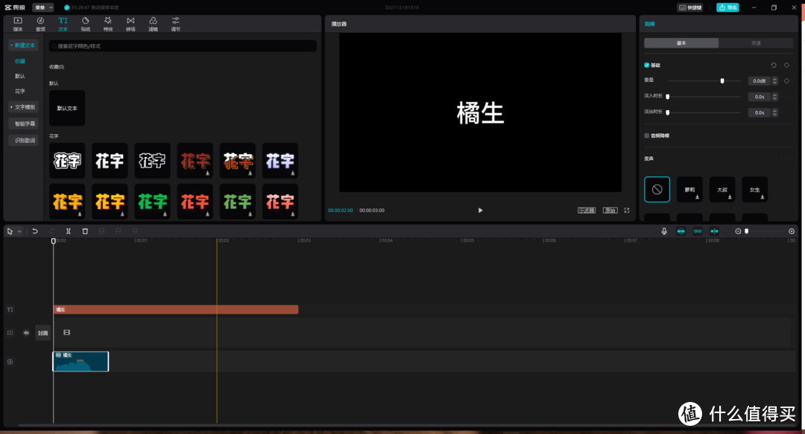Viewport: 805px width, 434px height.
Task: Click the undo arrow in timeline toolbar
Action: tap(35, 232)
